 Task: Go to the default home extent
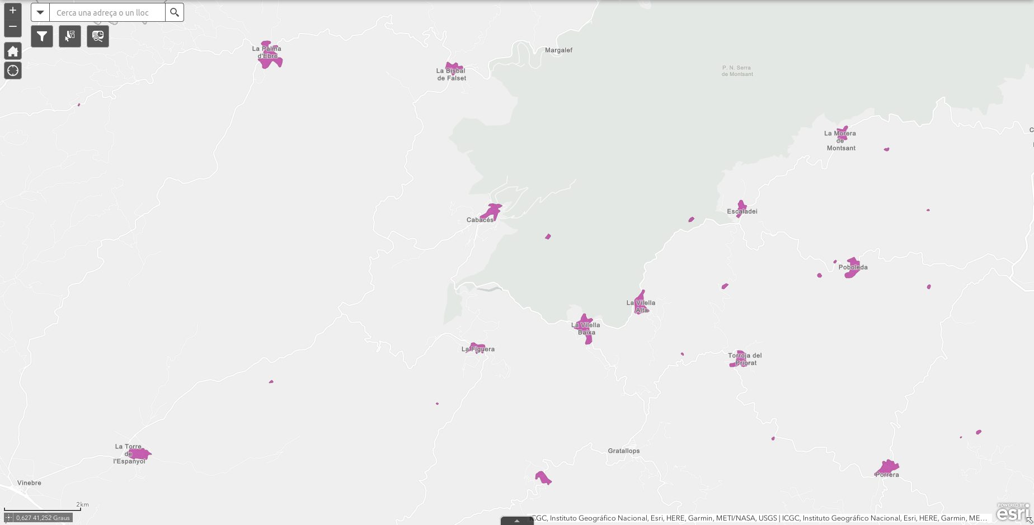coord(12,51)
